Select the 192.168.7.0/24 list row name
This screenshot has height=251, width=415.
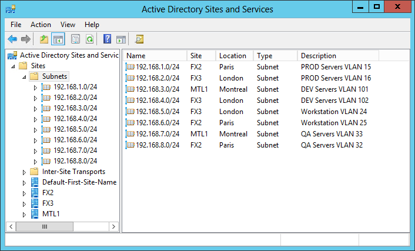(158, 134)
